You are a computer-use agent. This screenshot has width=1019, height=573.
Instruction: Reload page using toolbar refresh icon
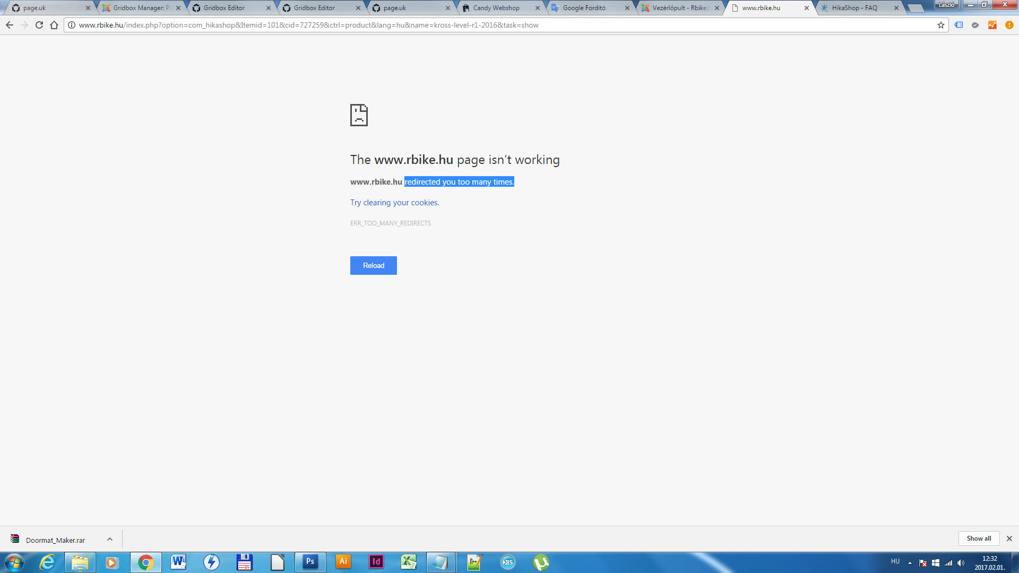[x=39, y=25]
